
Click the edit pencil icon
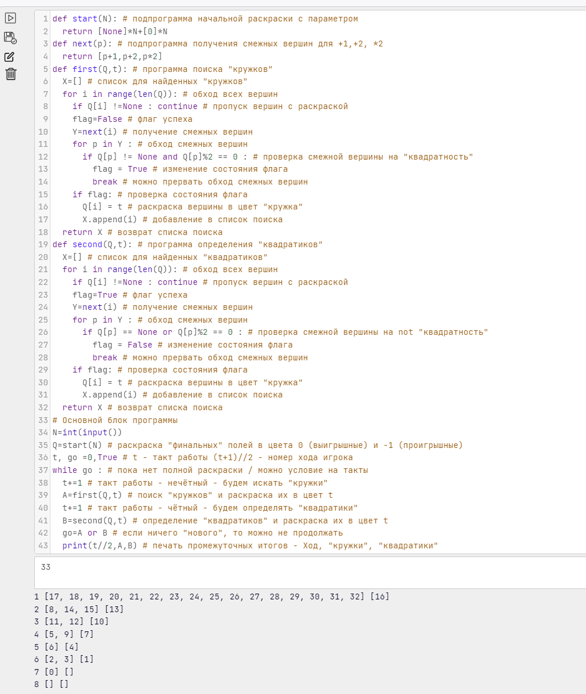[10, 57]
